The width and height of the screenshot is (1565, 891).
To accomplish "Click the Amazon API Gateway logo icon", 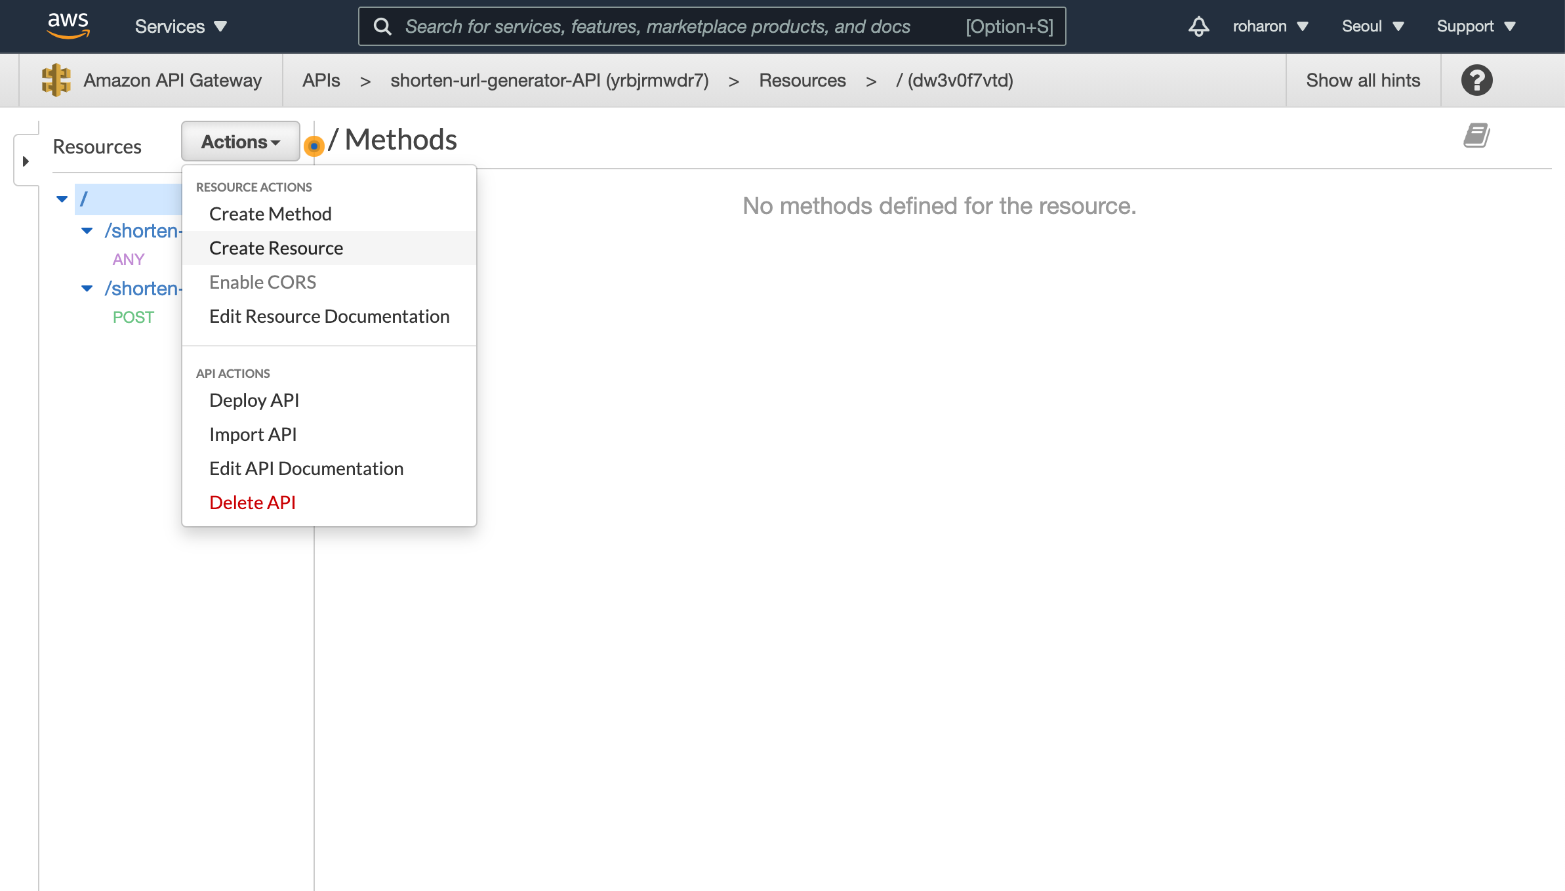I will coord(56,80).
